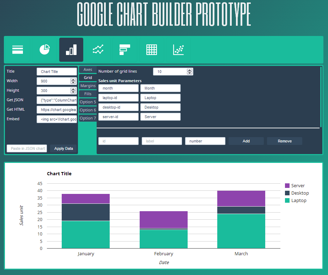The image size is (328, 275).
Task: Switch to Option 5 tab
Action: tap(88, 102)
